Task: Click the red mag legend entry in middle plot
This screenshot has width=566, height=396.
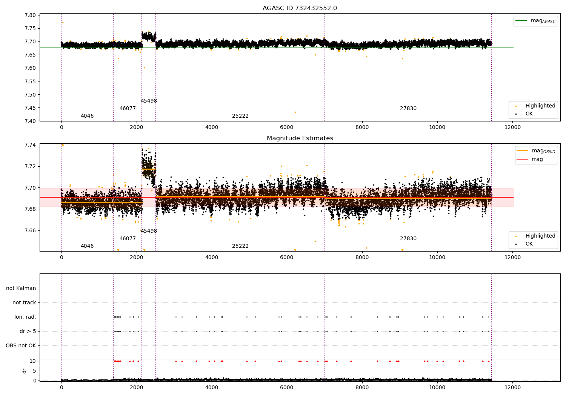Action: [530, 160]
